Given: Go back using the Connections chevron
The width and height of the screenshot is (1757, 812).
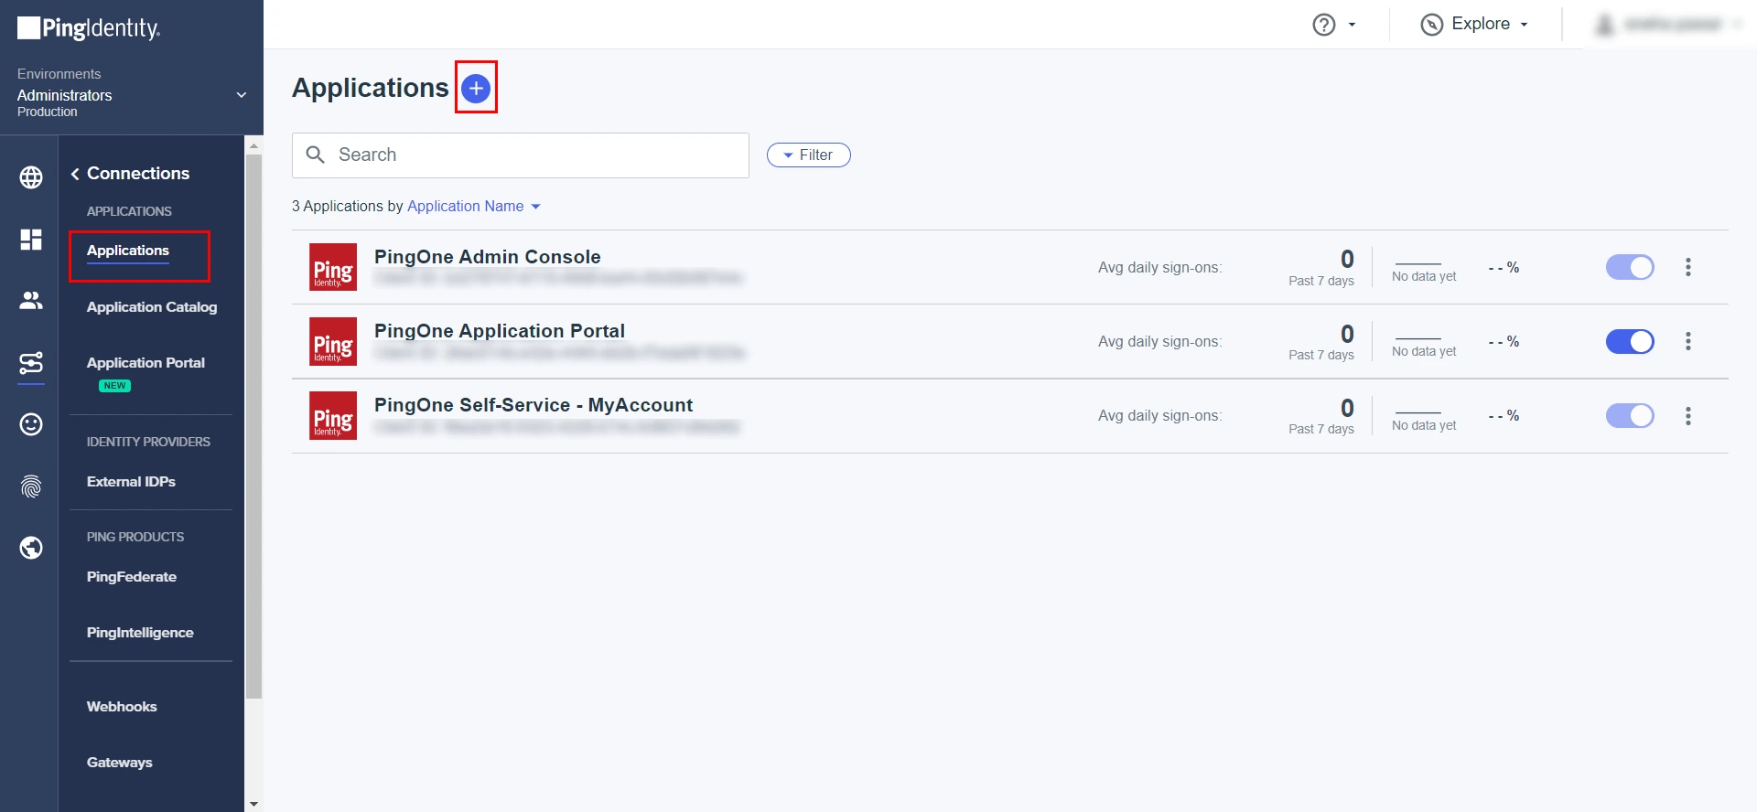Looking at the screenshot, I should coord(75,174).
